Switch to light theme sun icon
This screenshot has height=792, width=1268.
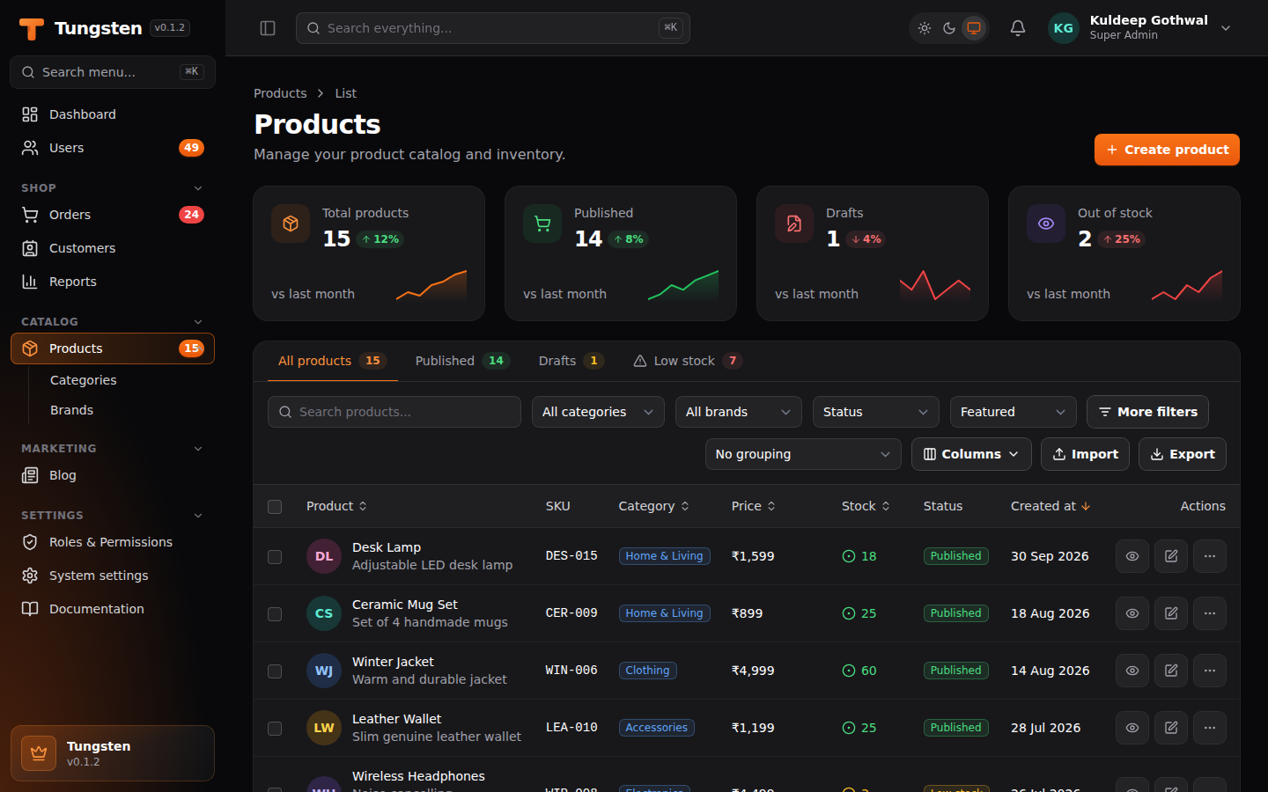pos(925,28)
